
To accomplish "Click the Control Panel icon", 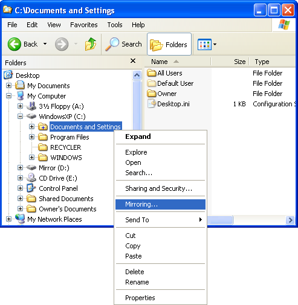I will click(31, 188).
